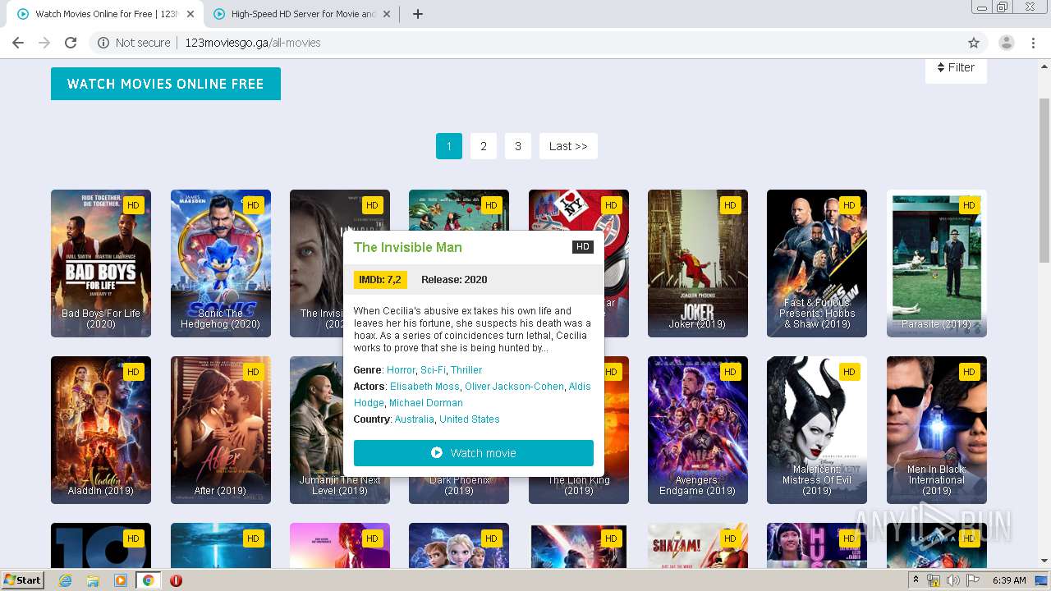Click the scrollbar down arrow
1051x591 pixels.
pyautogui.click(x=1044, y=561)
